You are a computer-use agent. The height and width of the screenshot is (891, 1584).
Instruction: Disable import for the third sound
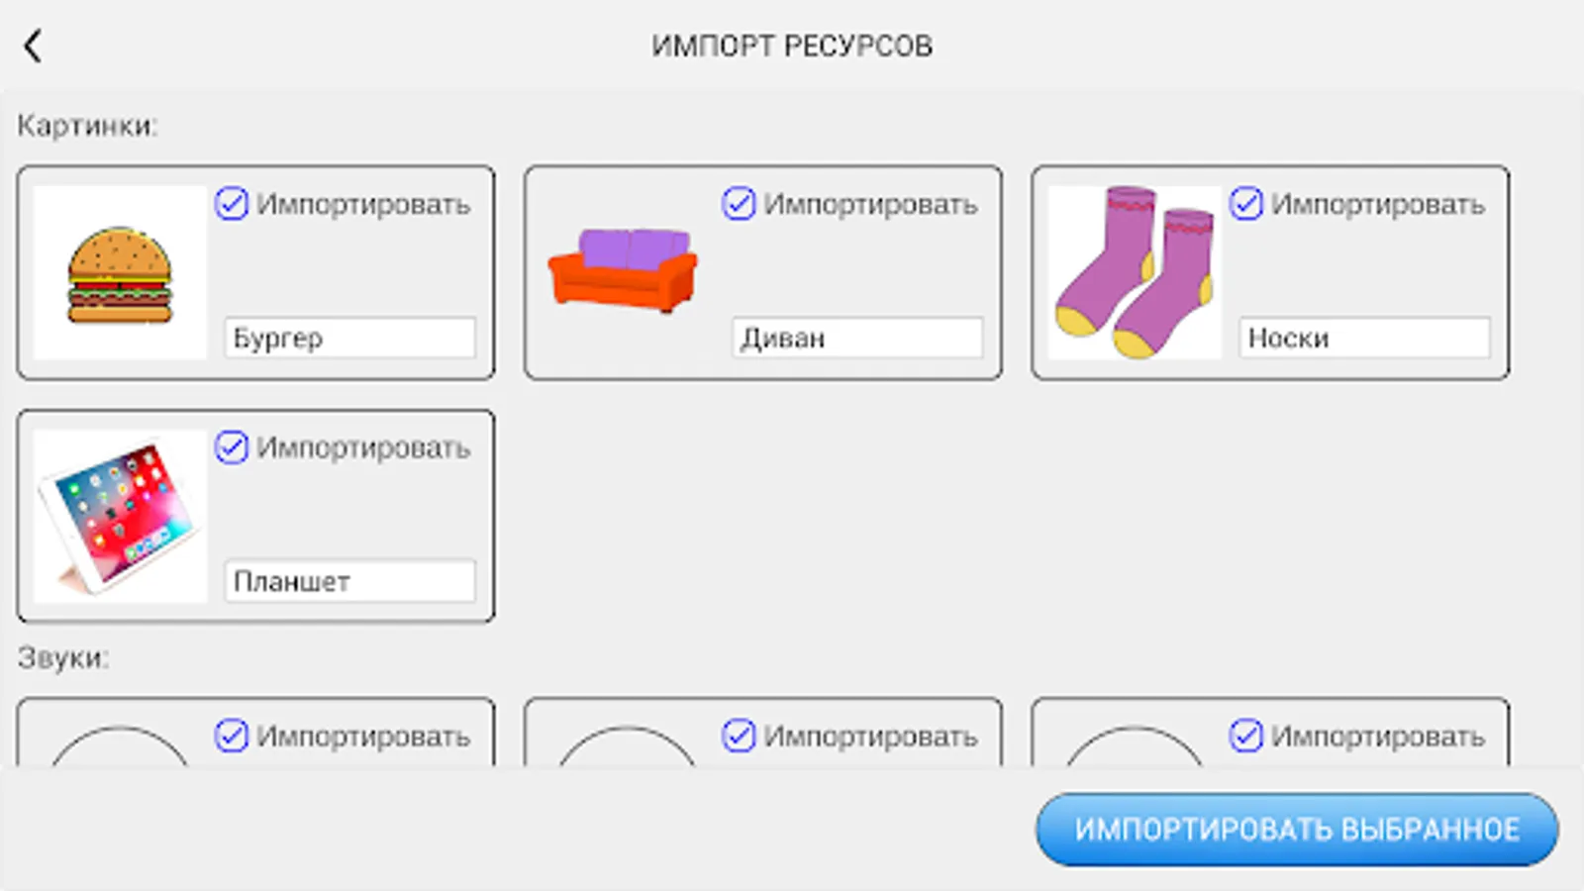[1245, 736]
